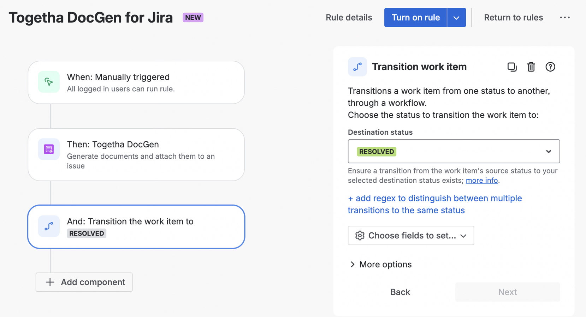The height and width of the screenshot is (317, 586).
Task: Click the Transition work item heading
Action: point(419,67)
